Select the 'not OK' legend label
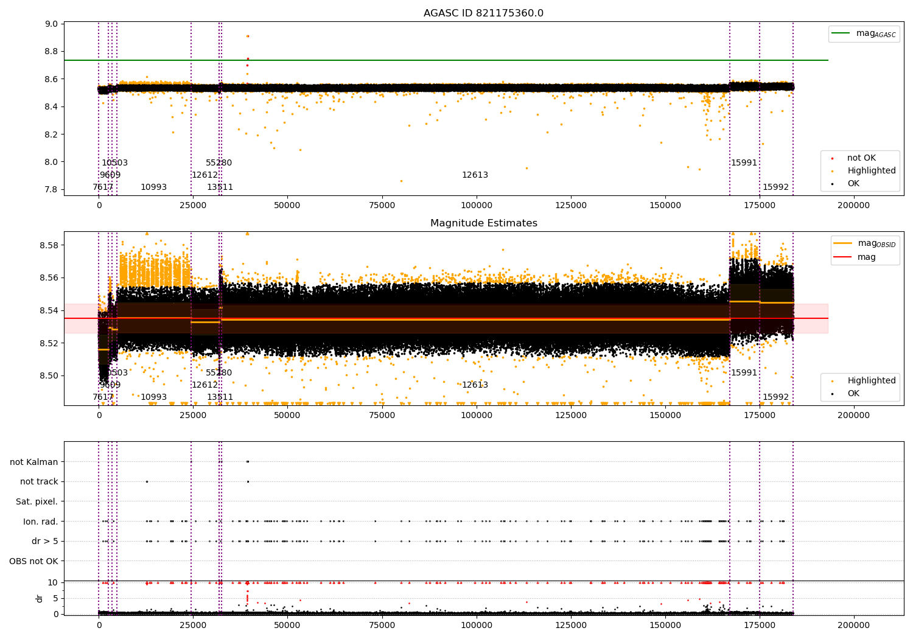Viewport: 913px width, 639px height. (861, 158)
